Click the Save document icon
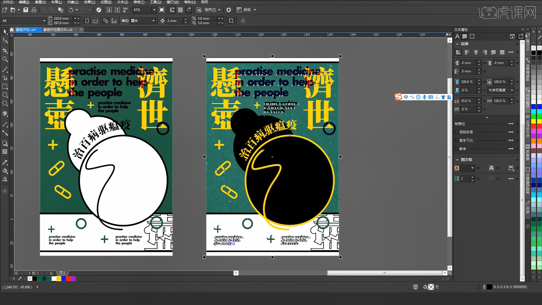The image size is (542, 305). 26,10
